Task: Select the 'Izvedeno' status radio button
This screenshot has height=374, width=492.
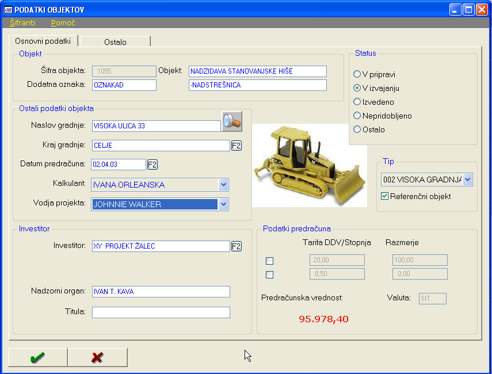Action: pos(357,102)
